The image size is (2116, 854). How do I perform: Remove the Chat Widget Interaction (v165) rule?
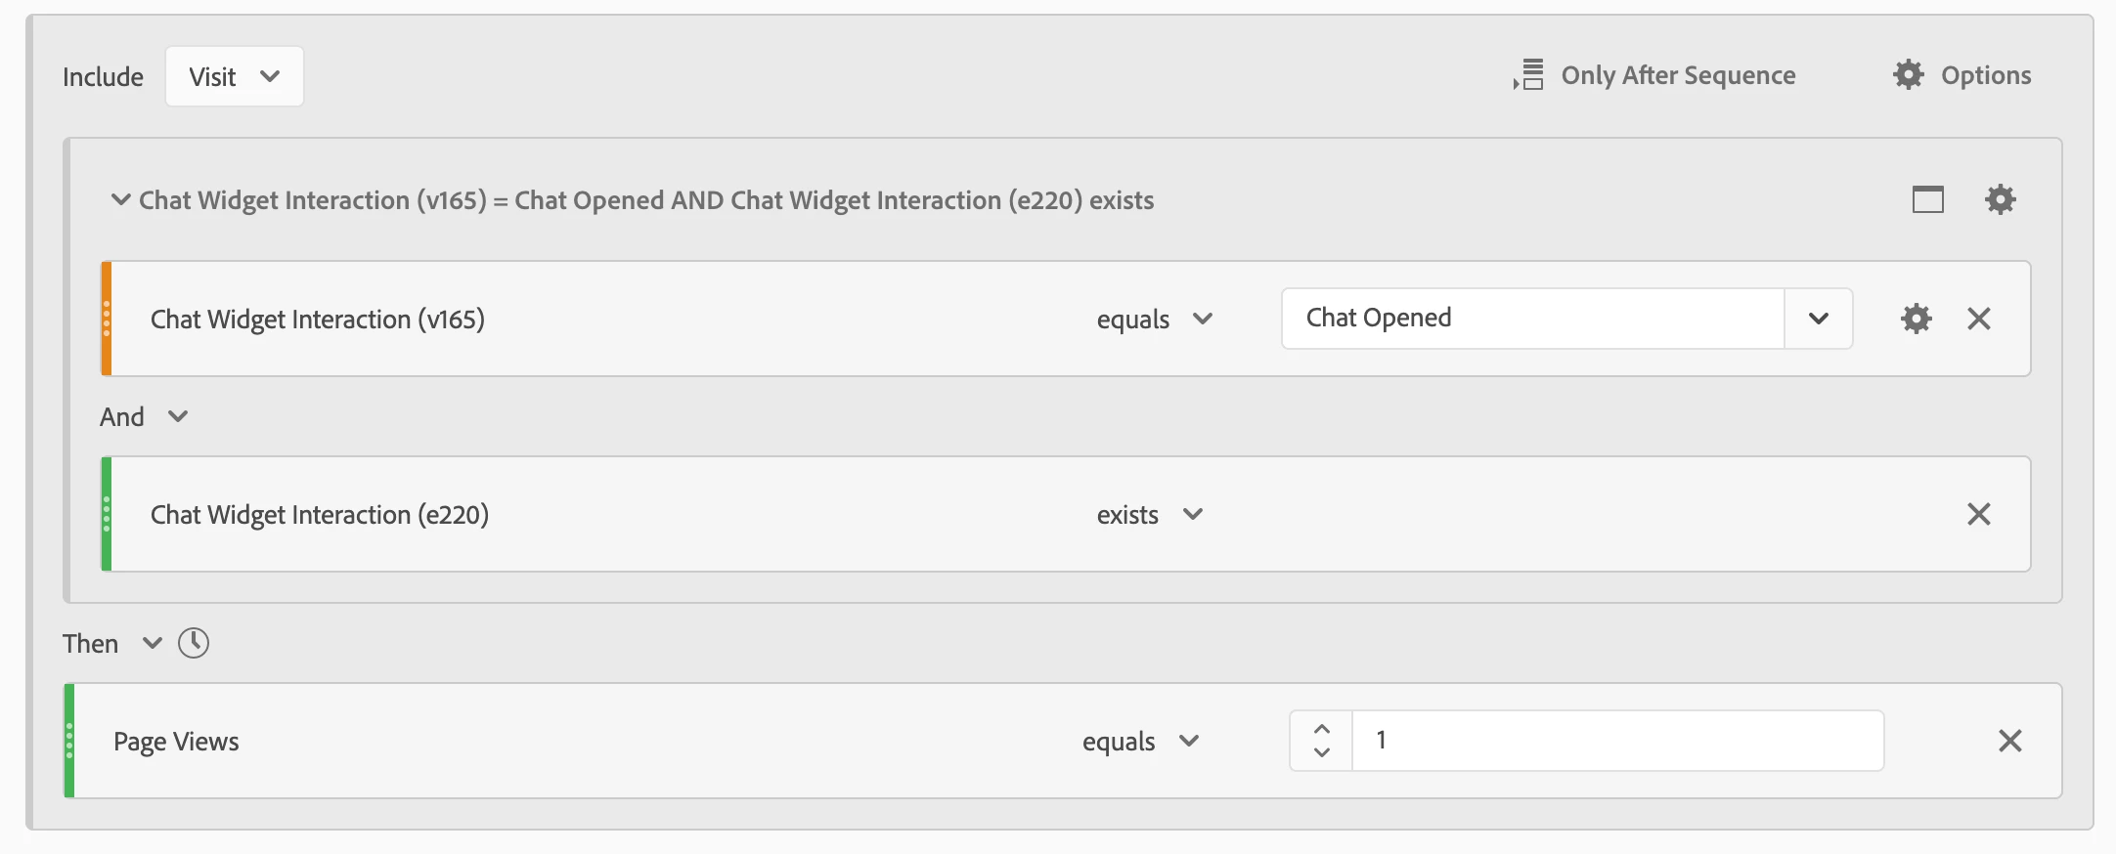point(1978,319)
